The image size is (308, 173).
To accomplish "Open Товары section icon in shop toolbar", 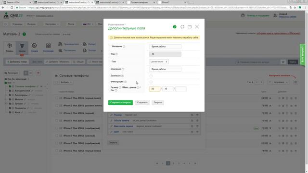I will [x=10, y=48].
